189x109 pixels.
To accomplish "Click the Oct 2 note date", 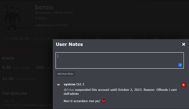I will [x=80, y=84].
